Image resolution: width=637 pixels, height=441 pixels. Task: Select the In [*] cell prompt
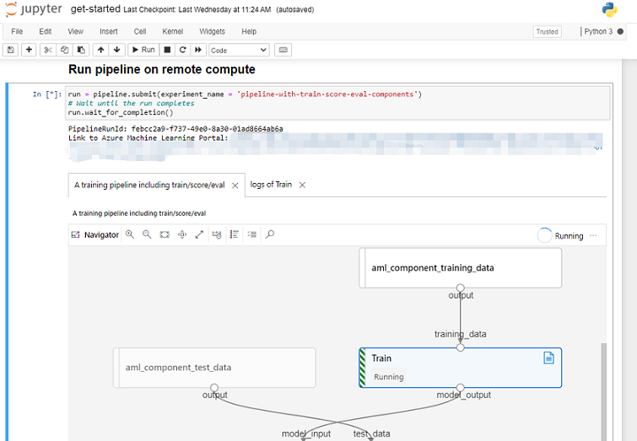click(47, 94)
